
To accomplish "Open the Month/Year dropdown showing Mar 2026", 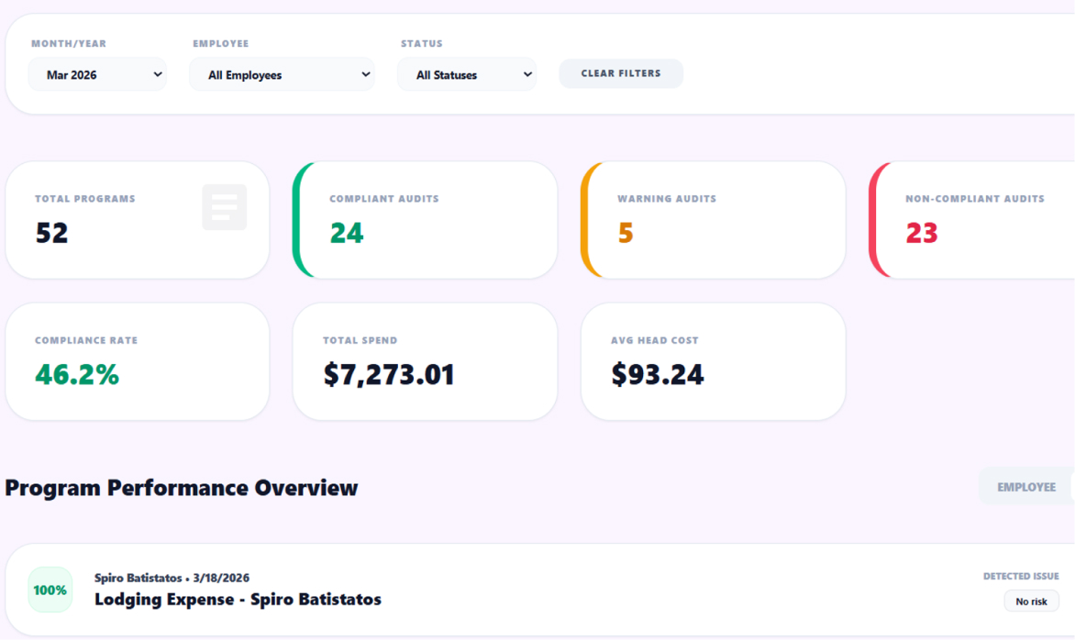I will pyautogui.click(x=97, y=75).
